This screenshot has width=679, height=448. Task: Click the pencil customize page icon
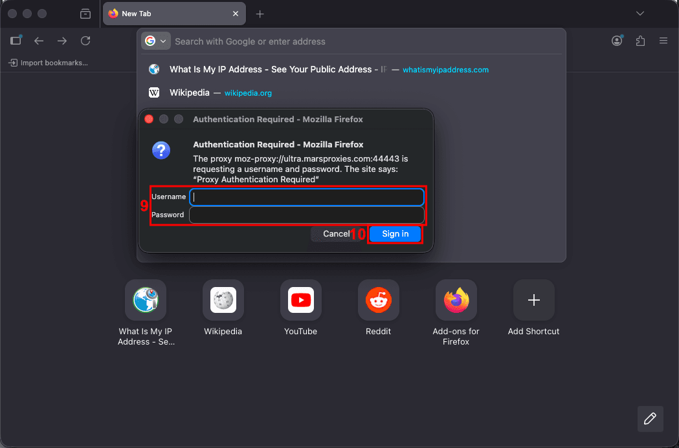pos(650,419)
